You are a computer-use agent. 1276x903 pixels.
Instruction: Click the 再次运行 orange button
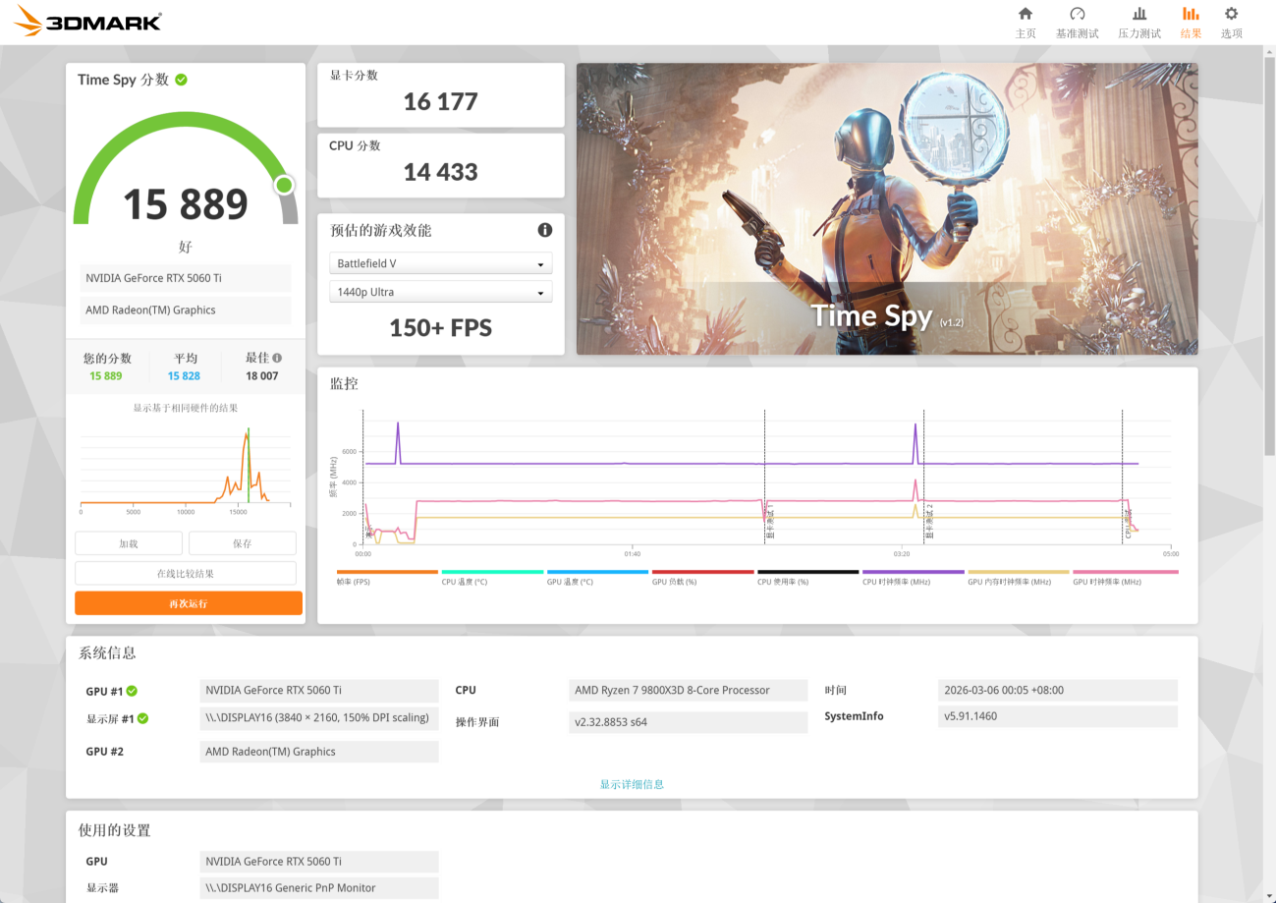tap(189, 603)
